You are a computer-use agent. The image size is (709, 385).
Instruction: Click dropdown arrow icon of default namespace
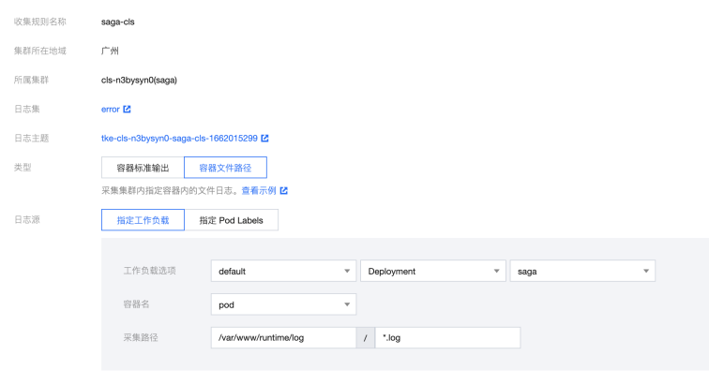pos(347,271)
